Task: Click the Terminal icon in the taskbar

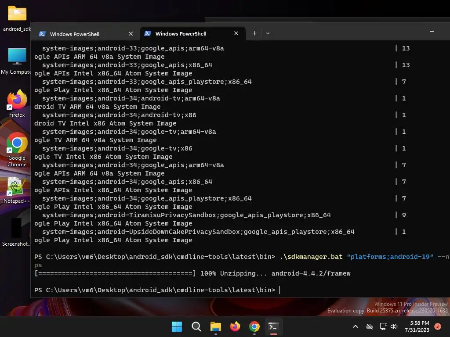Action: (273, 326)
